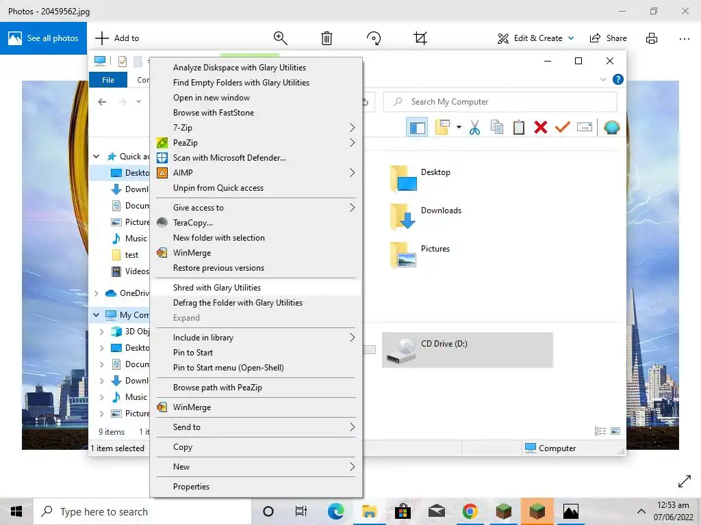This screenshot has height=525, width=701.
Task: Open the File tab in Explorer
Action: tap(108, 80)
